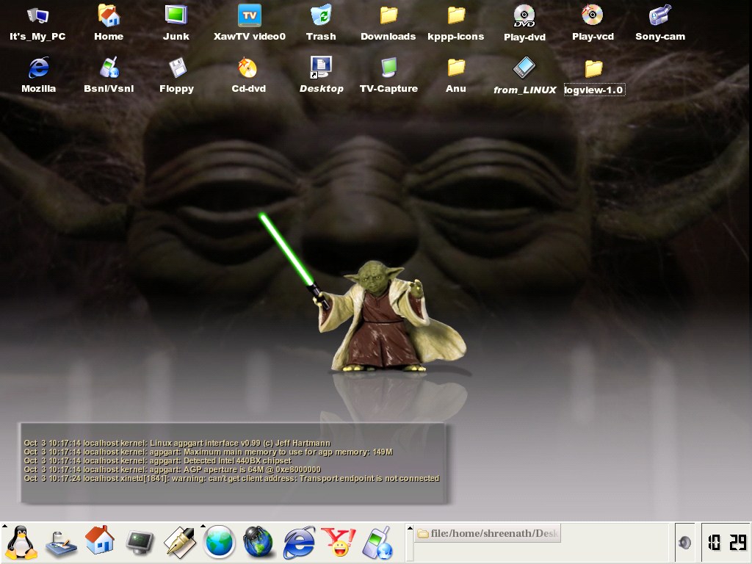This screenshot has width=752, height=564.
Task: Click the 'Maximum main memory' log line
Action: (208, 452)
